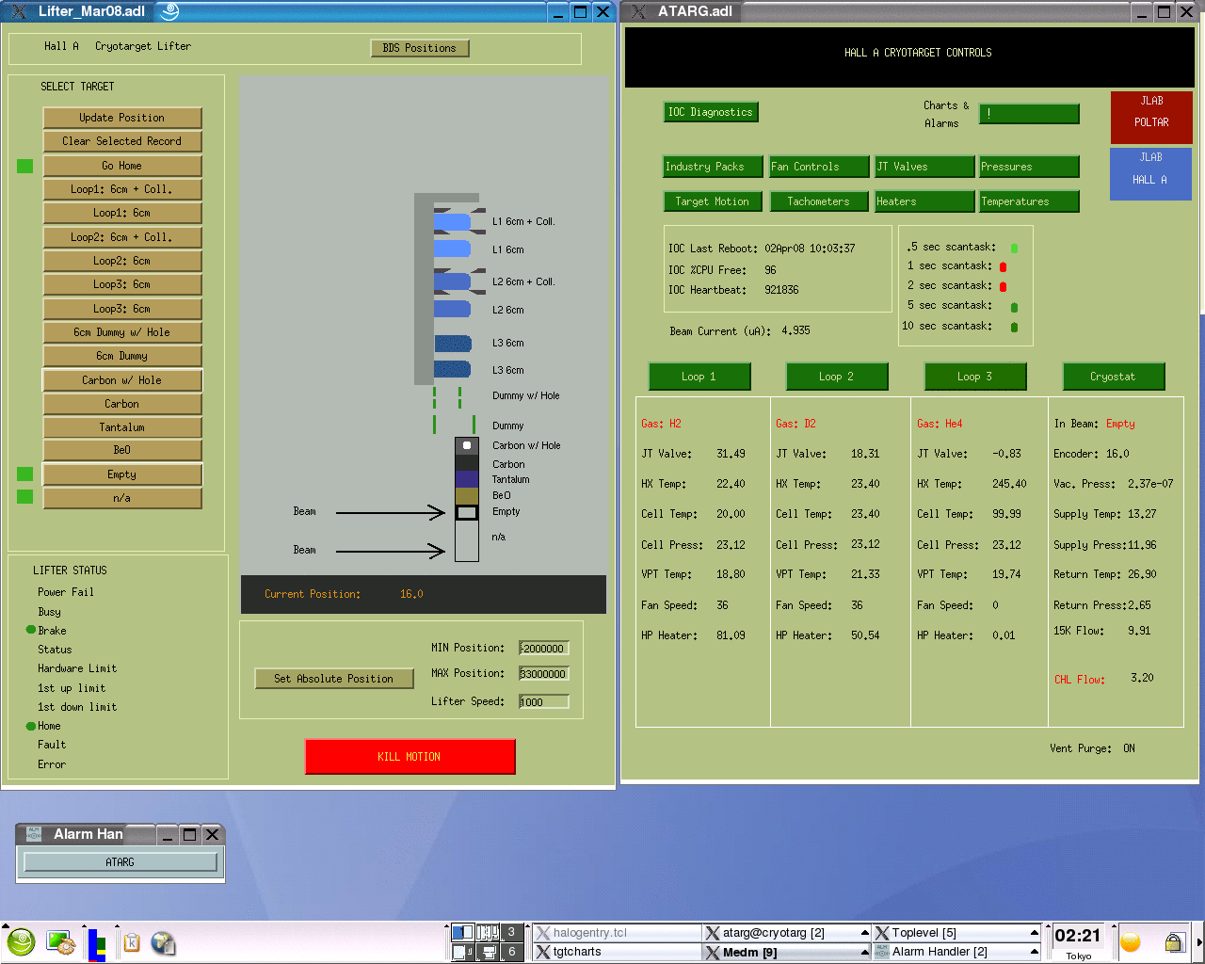This screenshot has width=1205, height=964.
Task: Switch to virtual desktop 6 in pager
Action: [511, 952]
